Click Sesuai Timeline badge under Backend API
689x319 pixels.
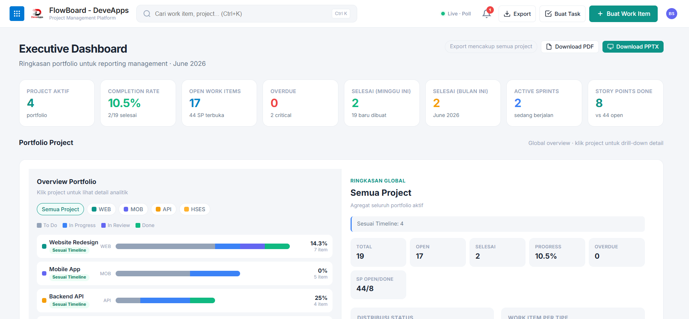[x=69, y=304]
